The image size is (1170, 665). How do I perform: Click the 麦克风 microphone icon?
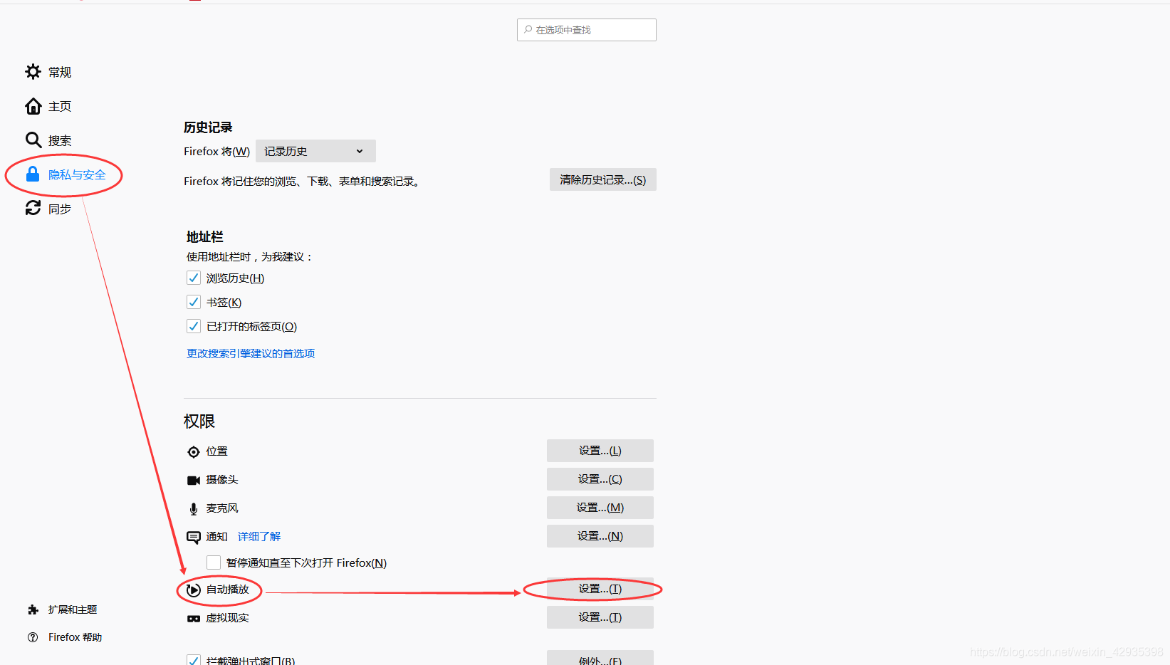(x=193, y=508)
